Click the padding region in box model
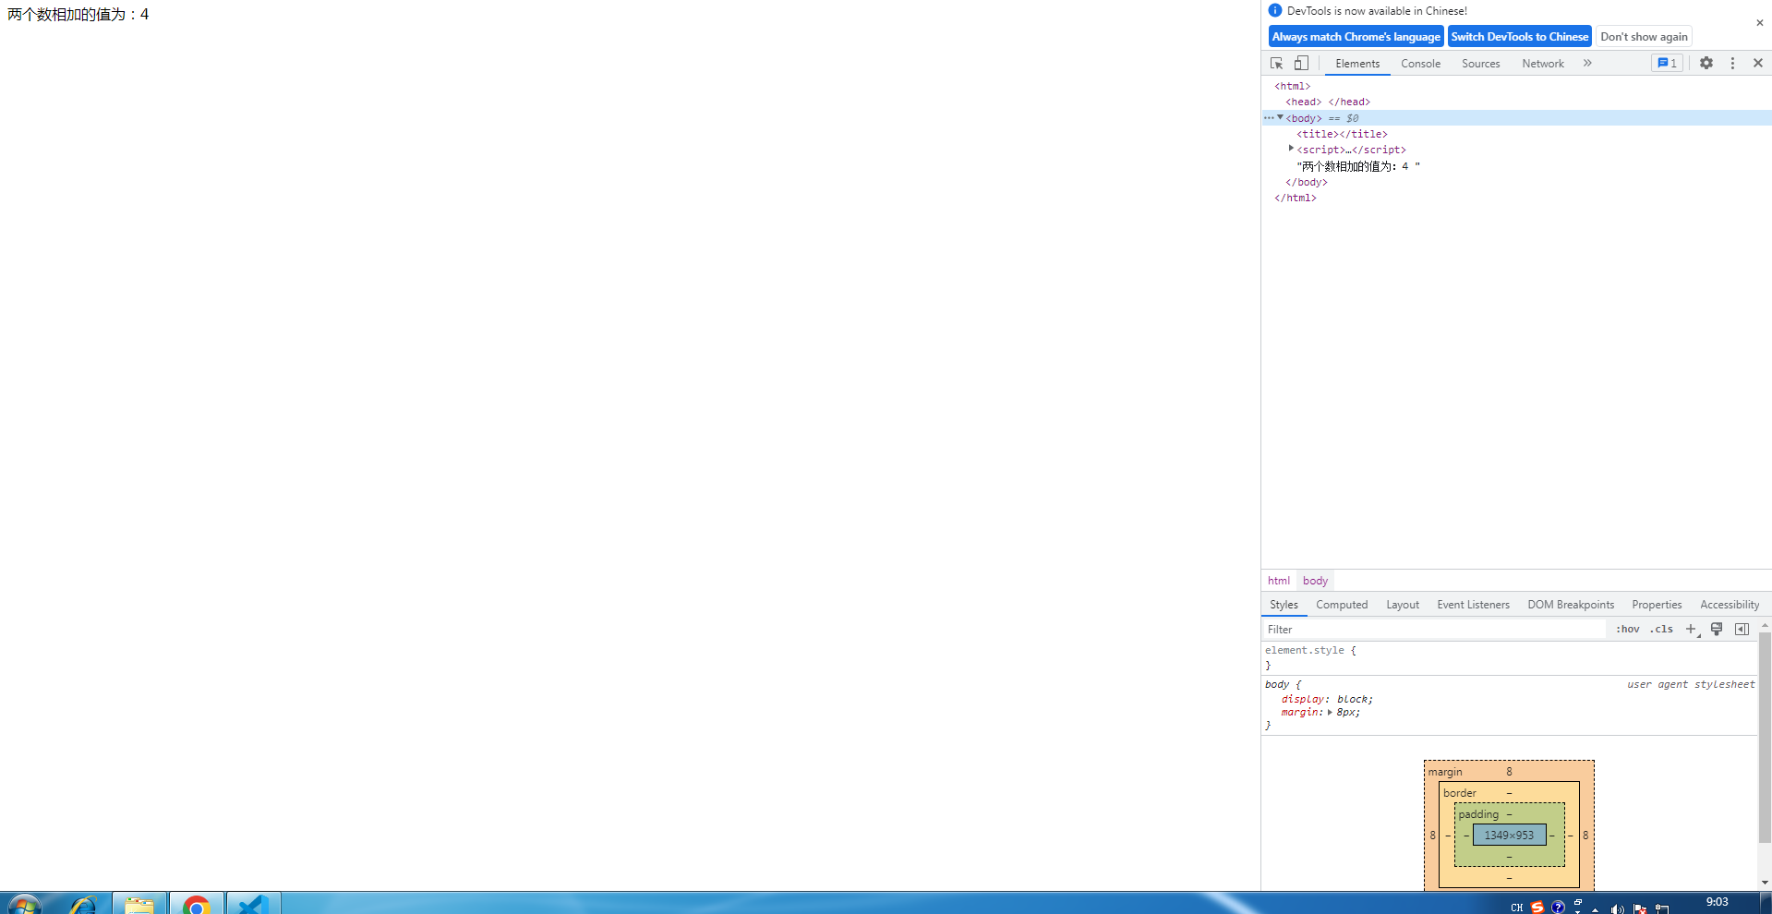The width and height of the screenshot is (1772, 914). pyautogui.click(x=1509, y=813)
